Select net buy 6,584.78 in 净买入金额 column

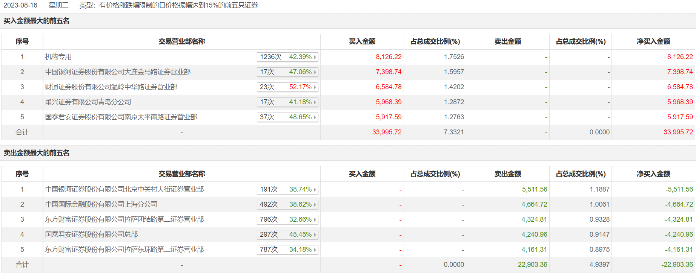click(680, 87)
